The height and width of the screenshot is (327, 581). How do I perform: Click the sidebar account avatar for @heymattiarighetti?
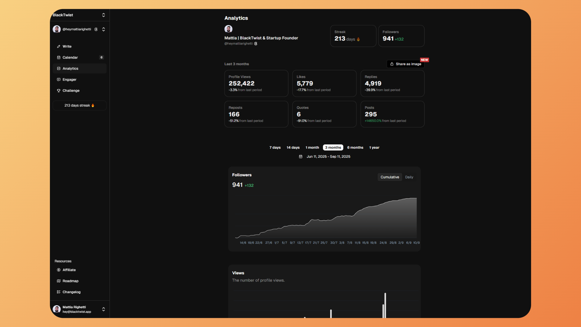coord(57,29)
